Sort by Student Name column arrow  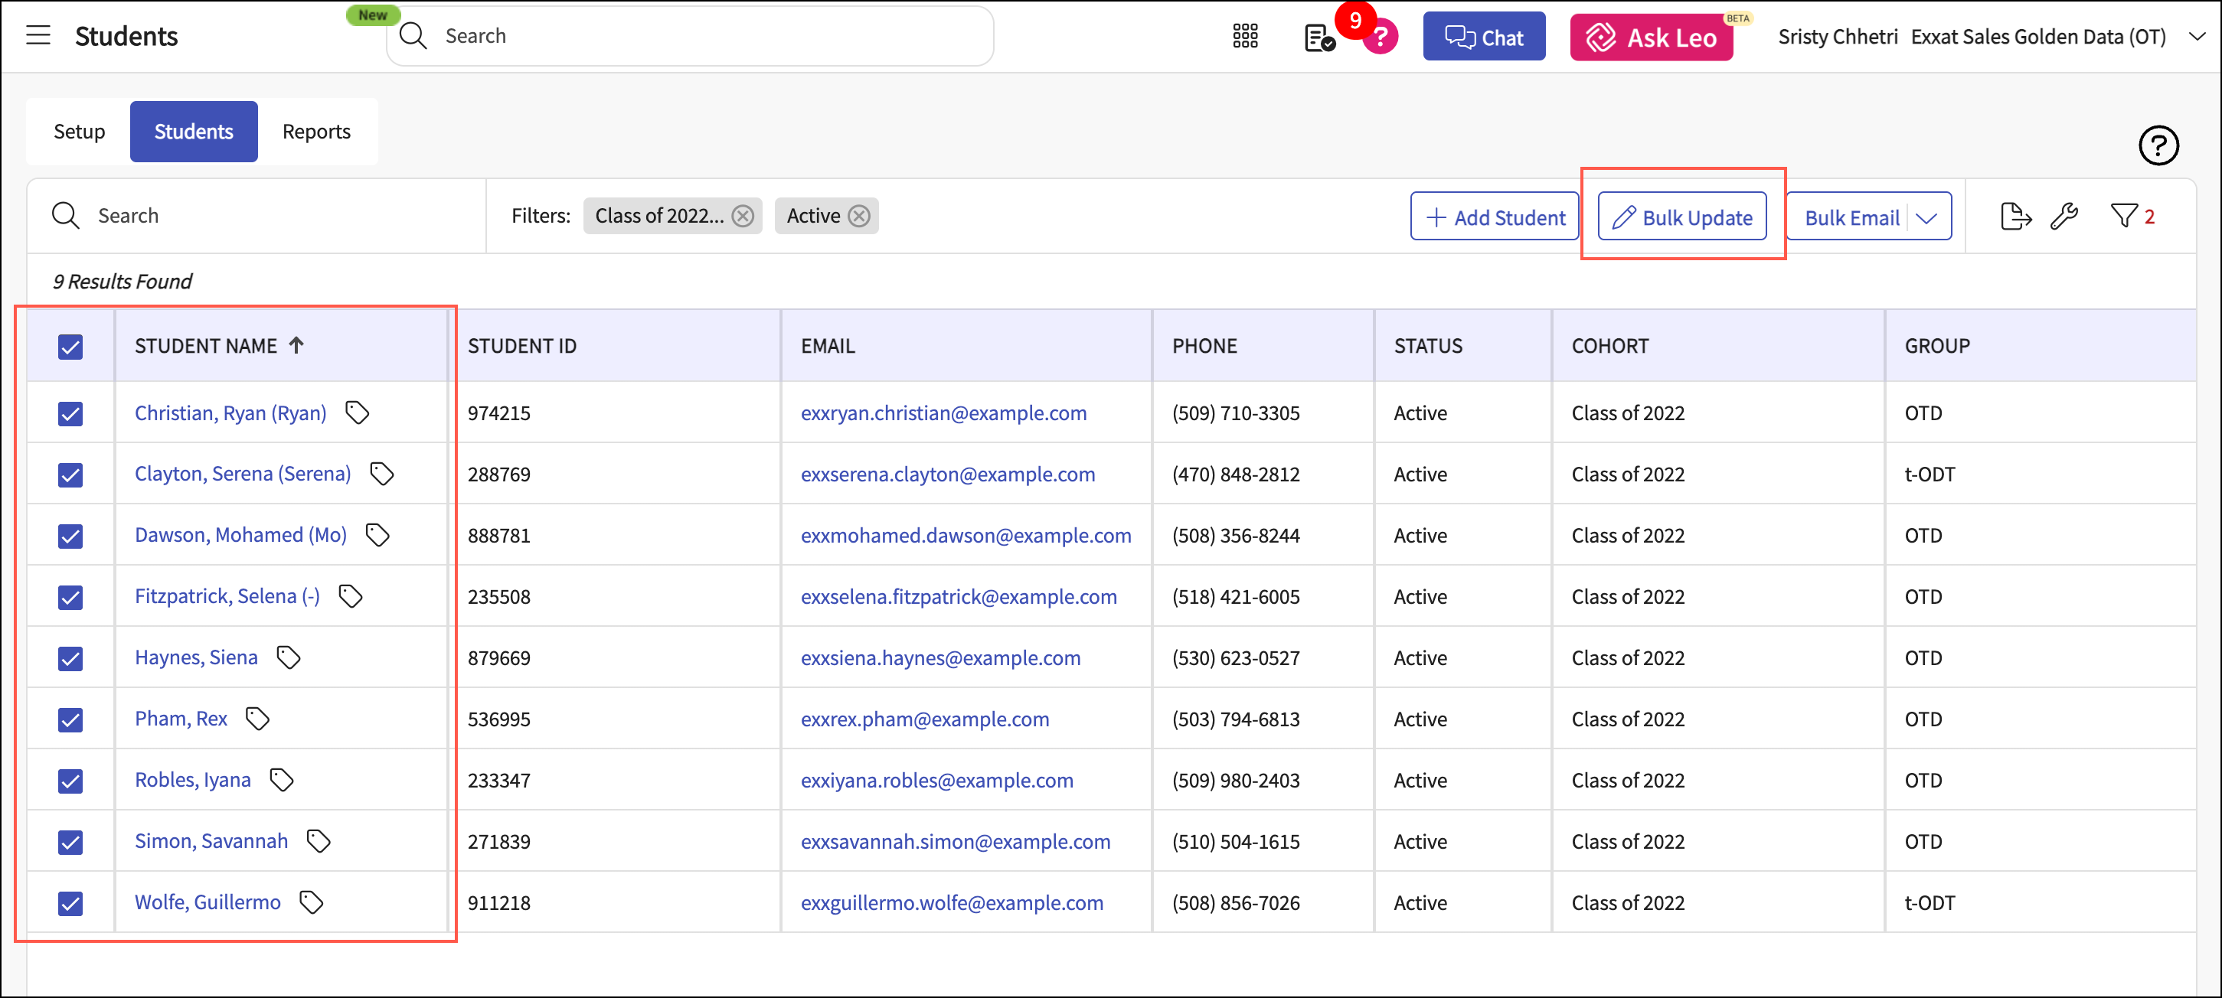pyautogui.click(x=297, y=346)
